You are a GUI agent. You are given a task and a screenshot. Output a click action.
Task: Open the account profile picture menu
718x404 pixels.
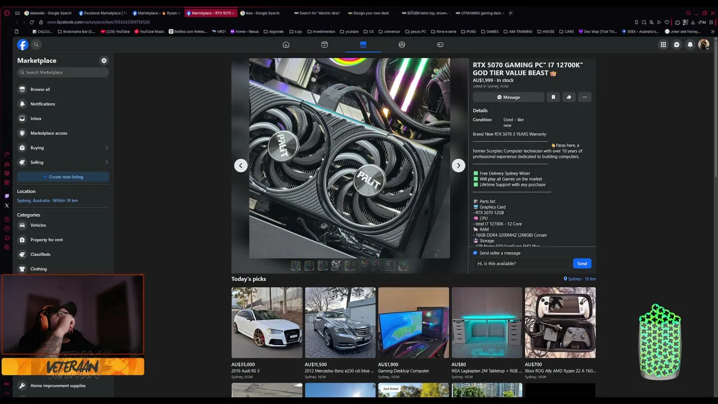pos(704,45)
